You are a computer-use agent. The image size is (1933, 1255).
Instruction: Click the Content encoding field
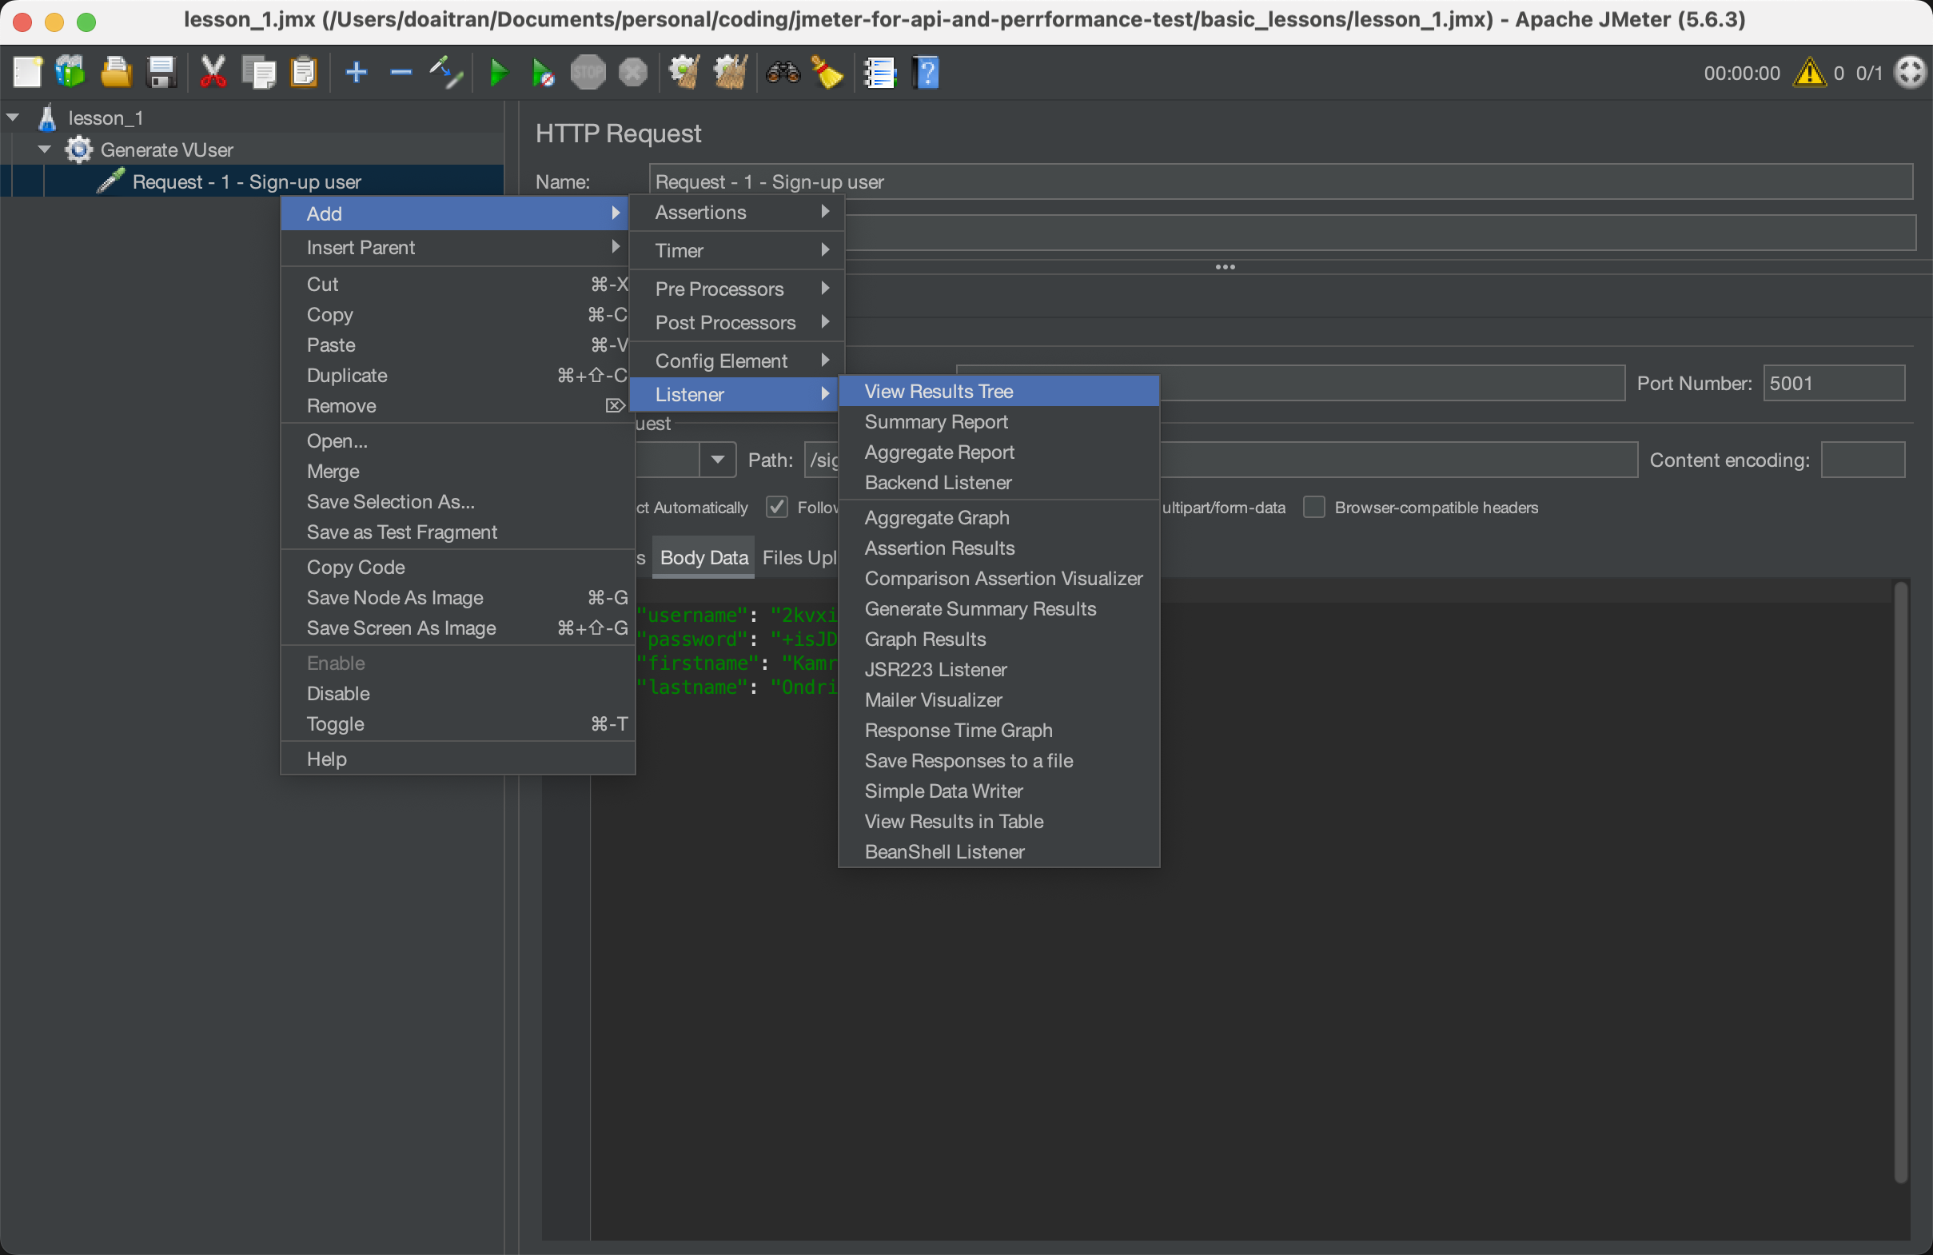1863,460
